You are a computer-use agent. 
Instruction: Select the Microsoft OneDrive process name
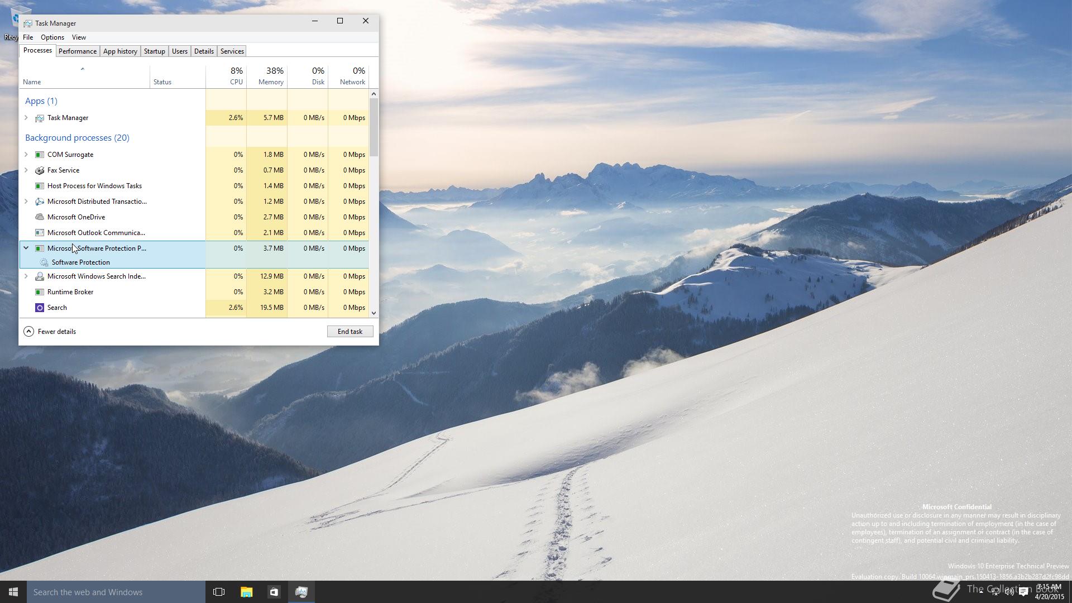coord(76,217)
